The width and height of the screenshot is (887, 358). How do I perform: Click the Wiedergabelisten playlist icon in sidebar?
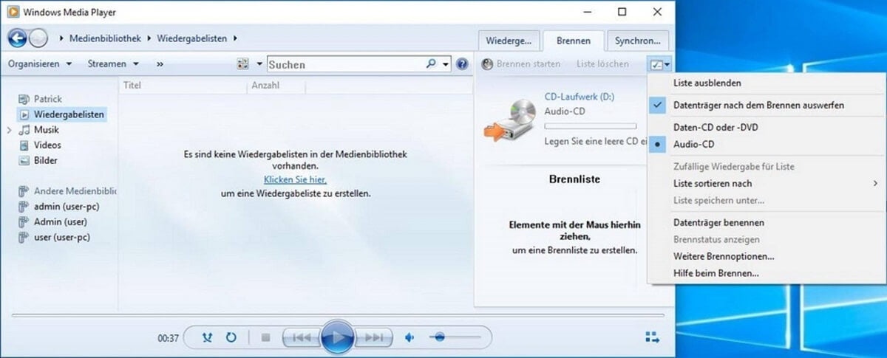coord(24,114)
